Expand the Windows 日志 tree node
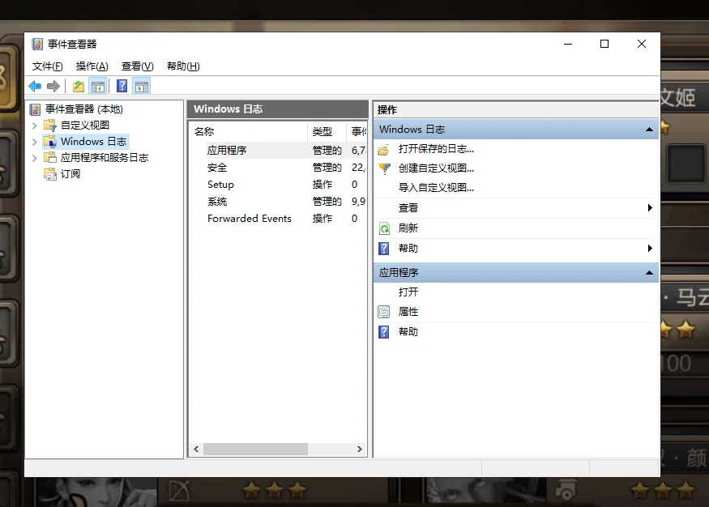 click(34, 142)
